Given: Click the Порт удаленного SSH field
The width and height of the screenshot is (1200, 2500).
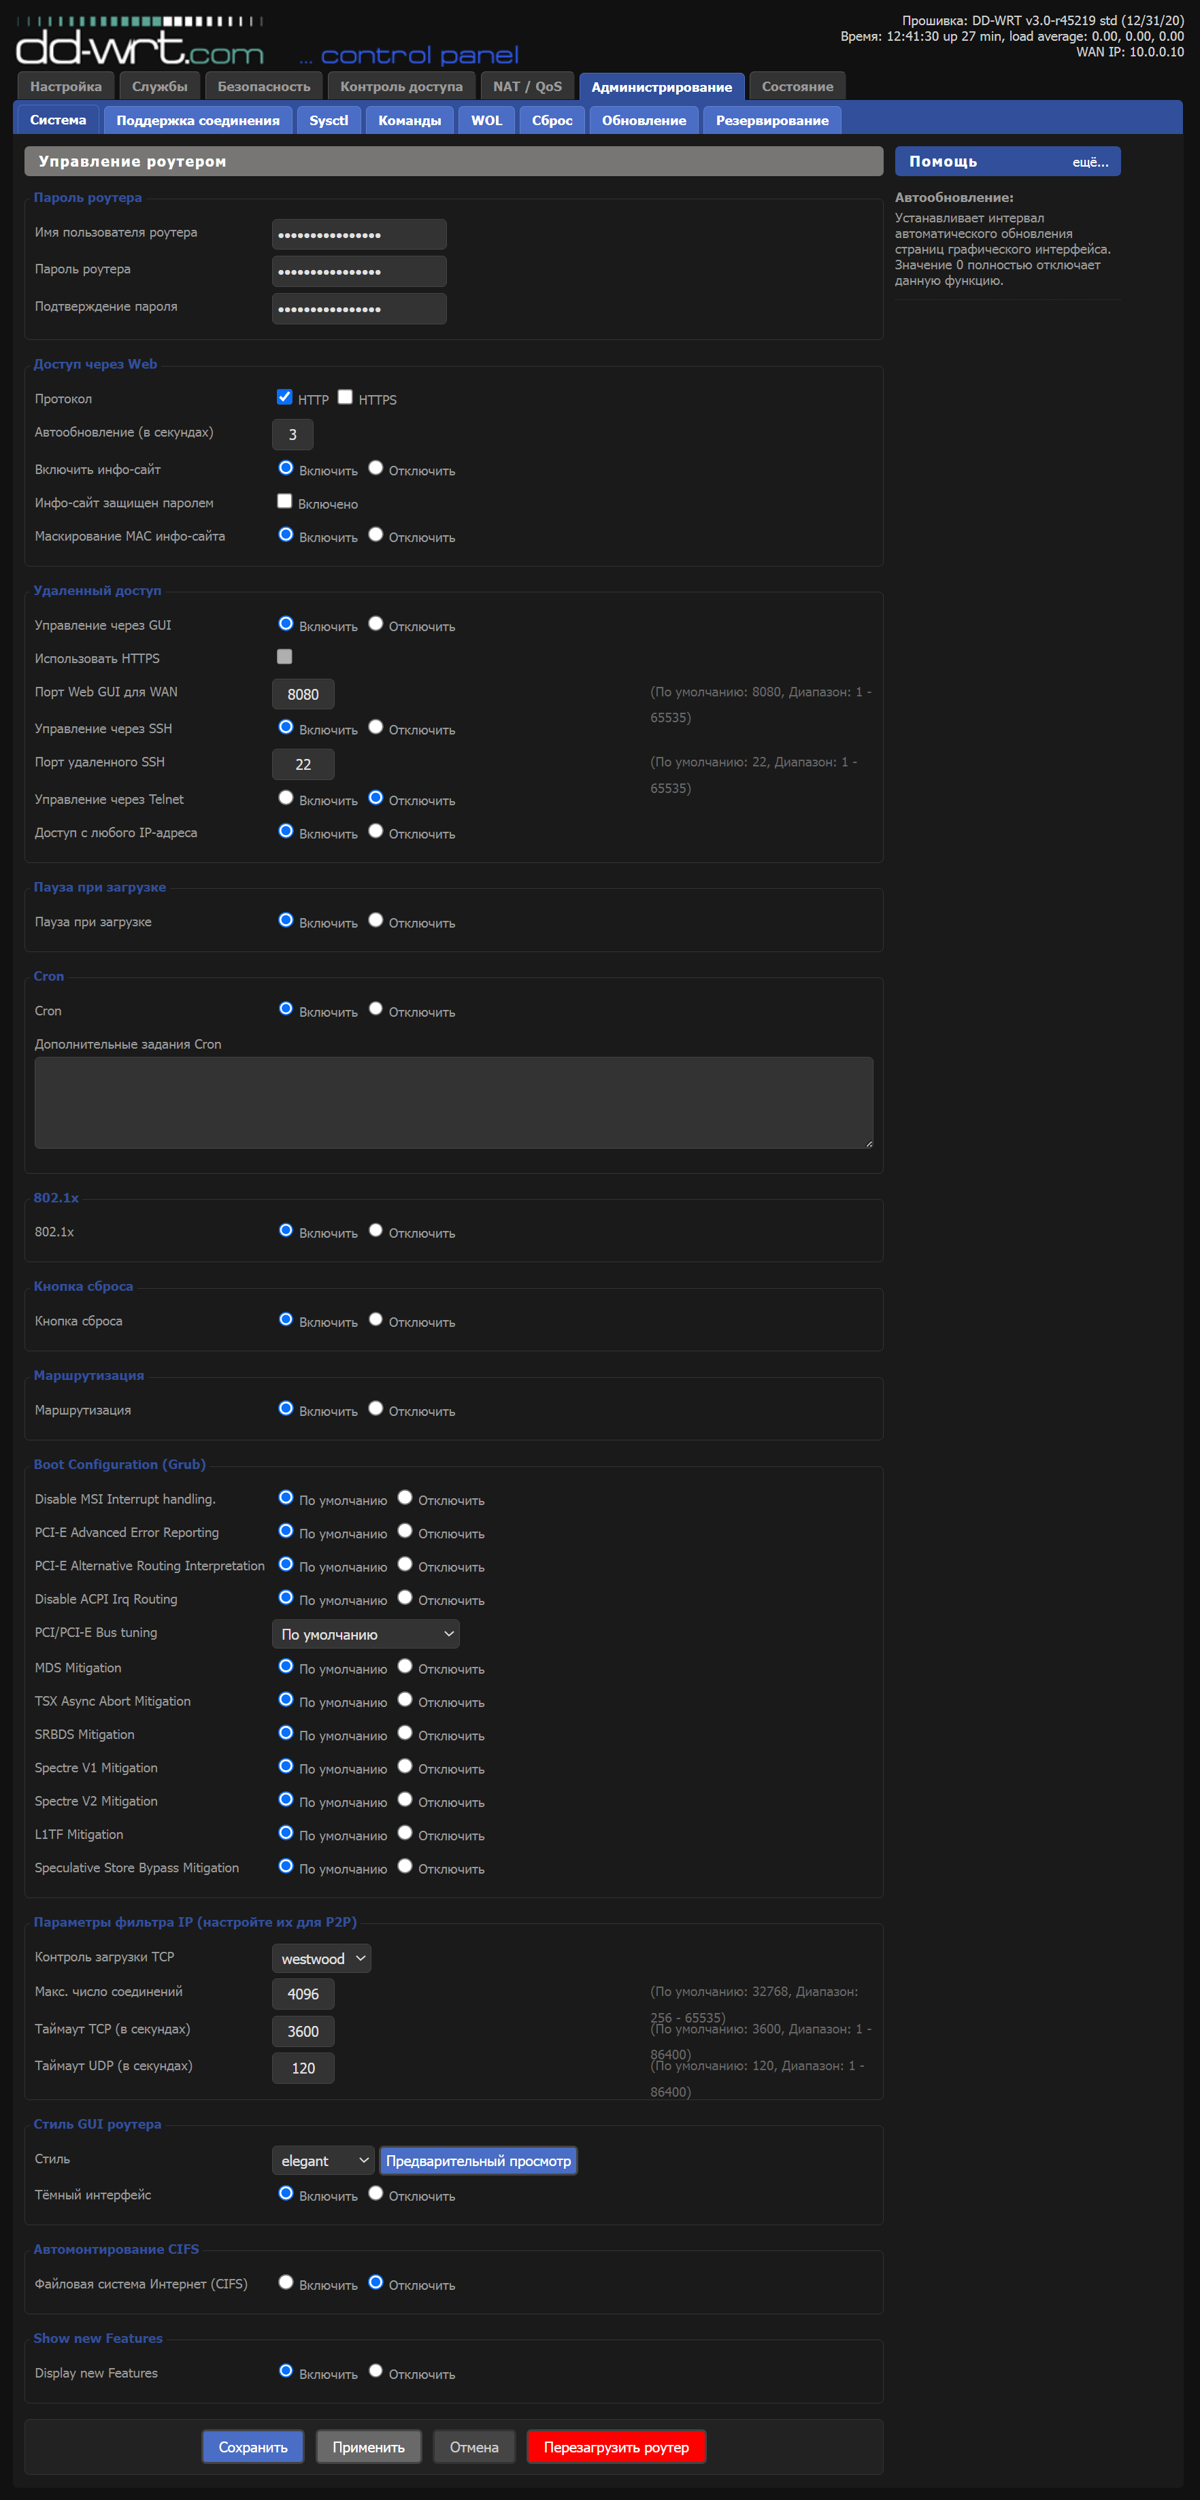Looking at the screenshot, I should (x=303, y=764).
